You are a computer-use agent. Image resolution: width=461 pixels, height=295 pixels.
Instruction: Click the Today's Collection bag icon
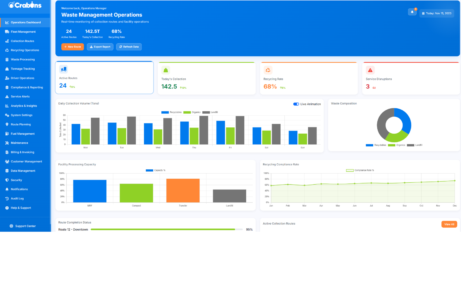pyautogui.click(x=166, y=70)
